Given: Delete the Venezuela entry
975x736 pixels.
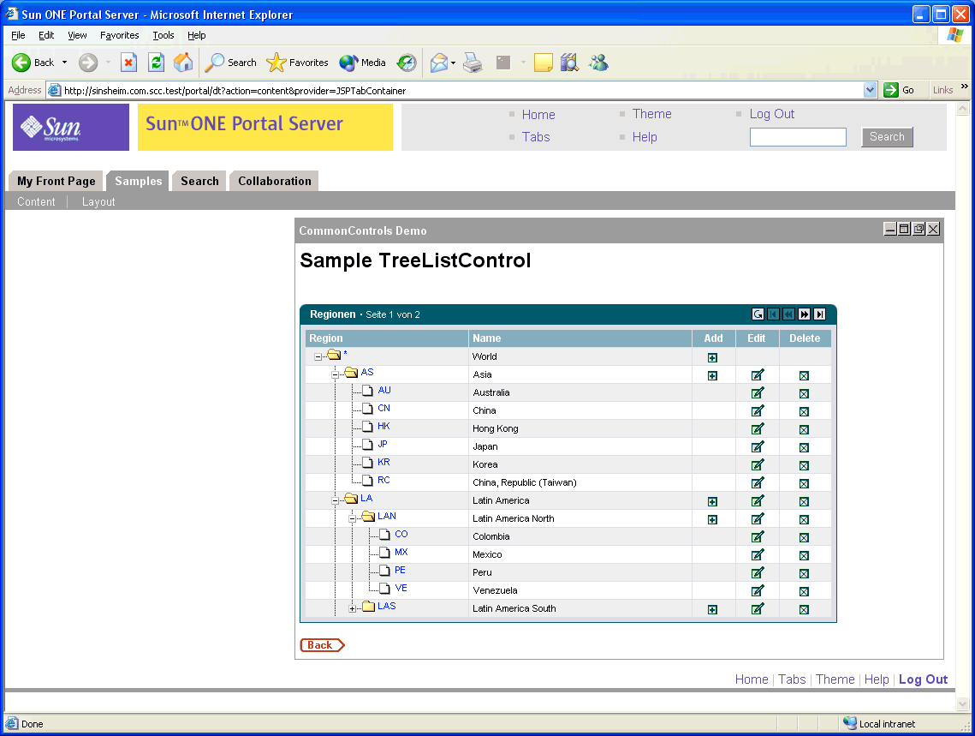Looking at the screenshot, I should pos(804,592).
